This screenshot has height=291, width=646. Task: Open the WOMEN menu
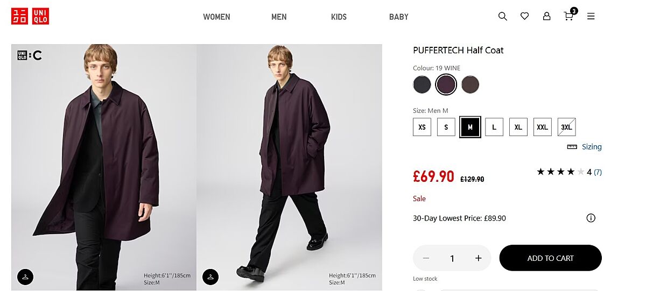(216, 17)
